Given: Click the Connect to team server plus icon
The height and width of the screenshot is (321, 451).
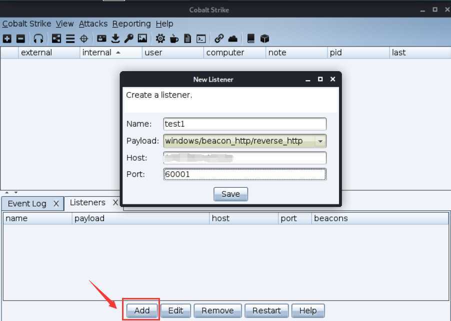Looking at the screenshot, I should (7, 39).
